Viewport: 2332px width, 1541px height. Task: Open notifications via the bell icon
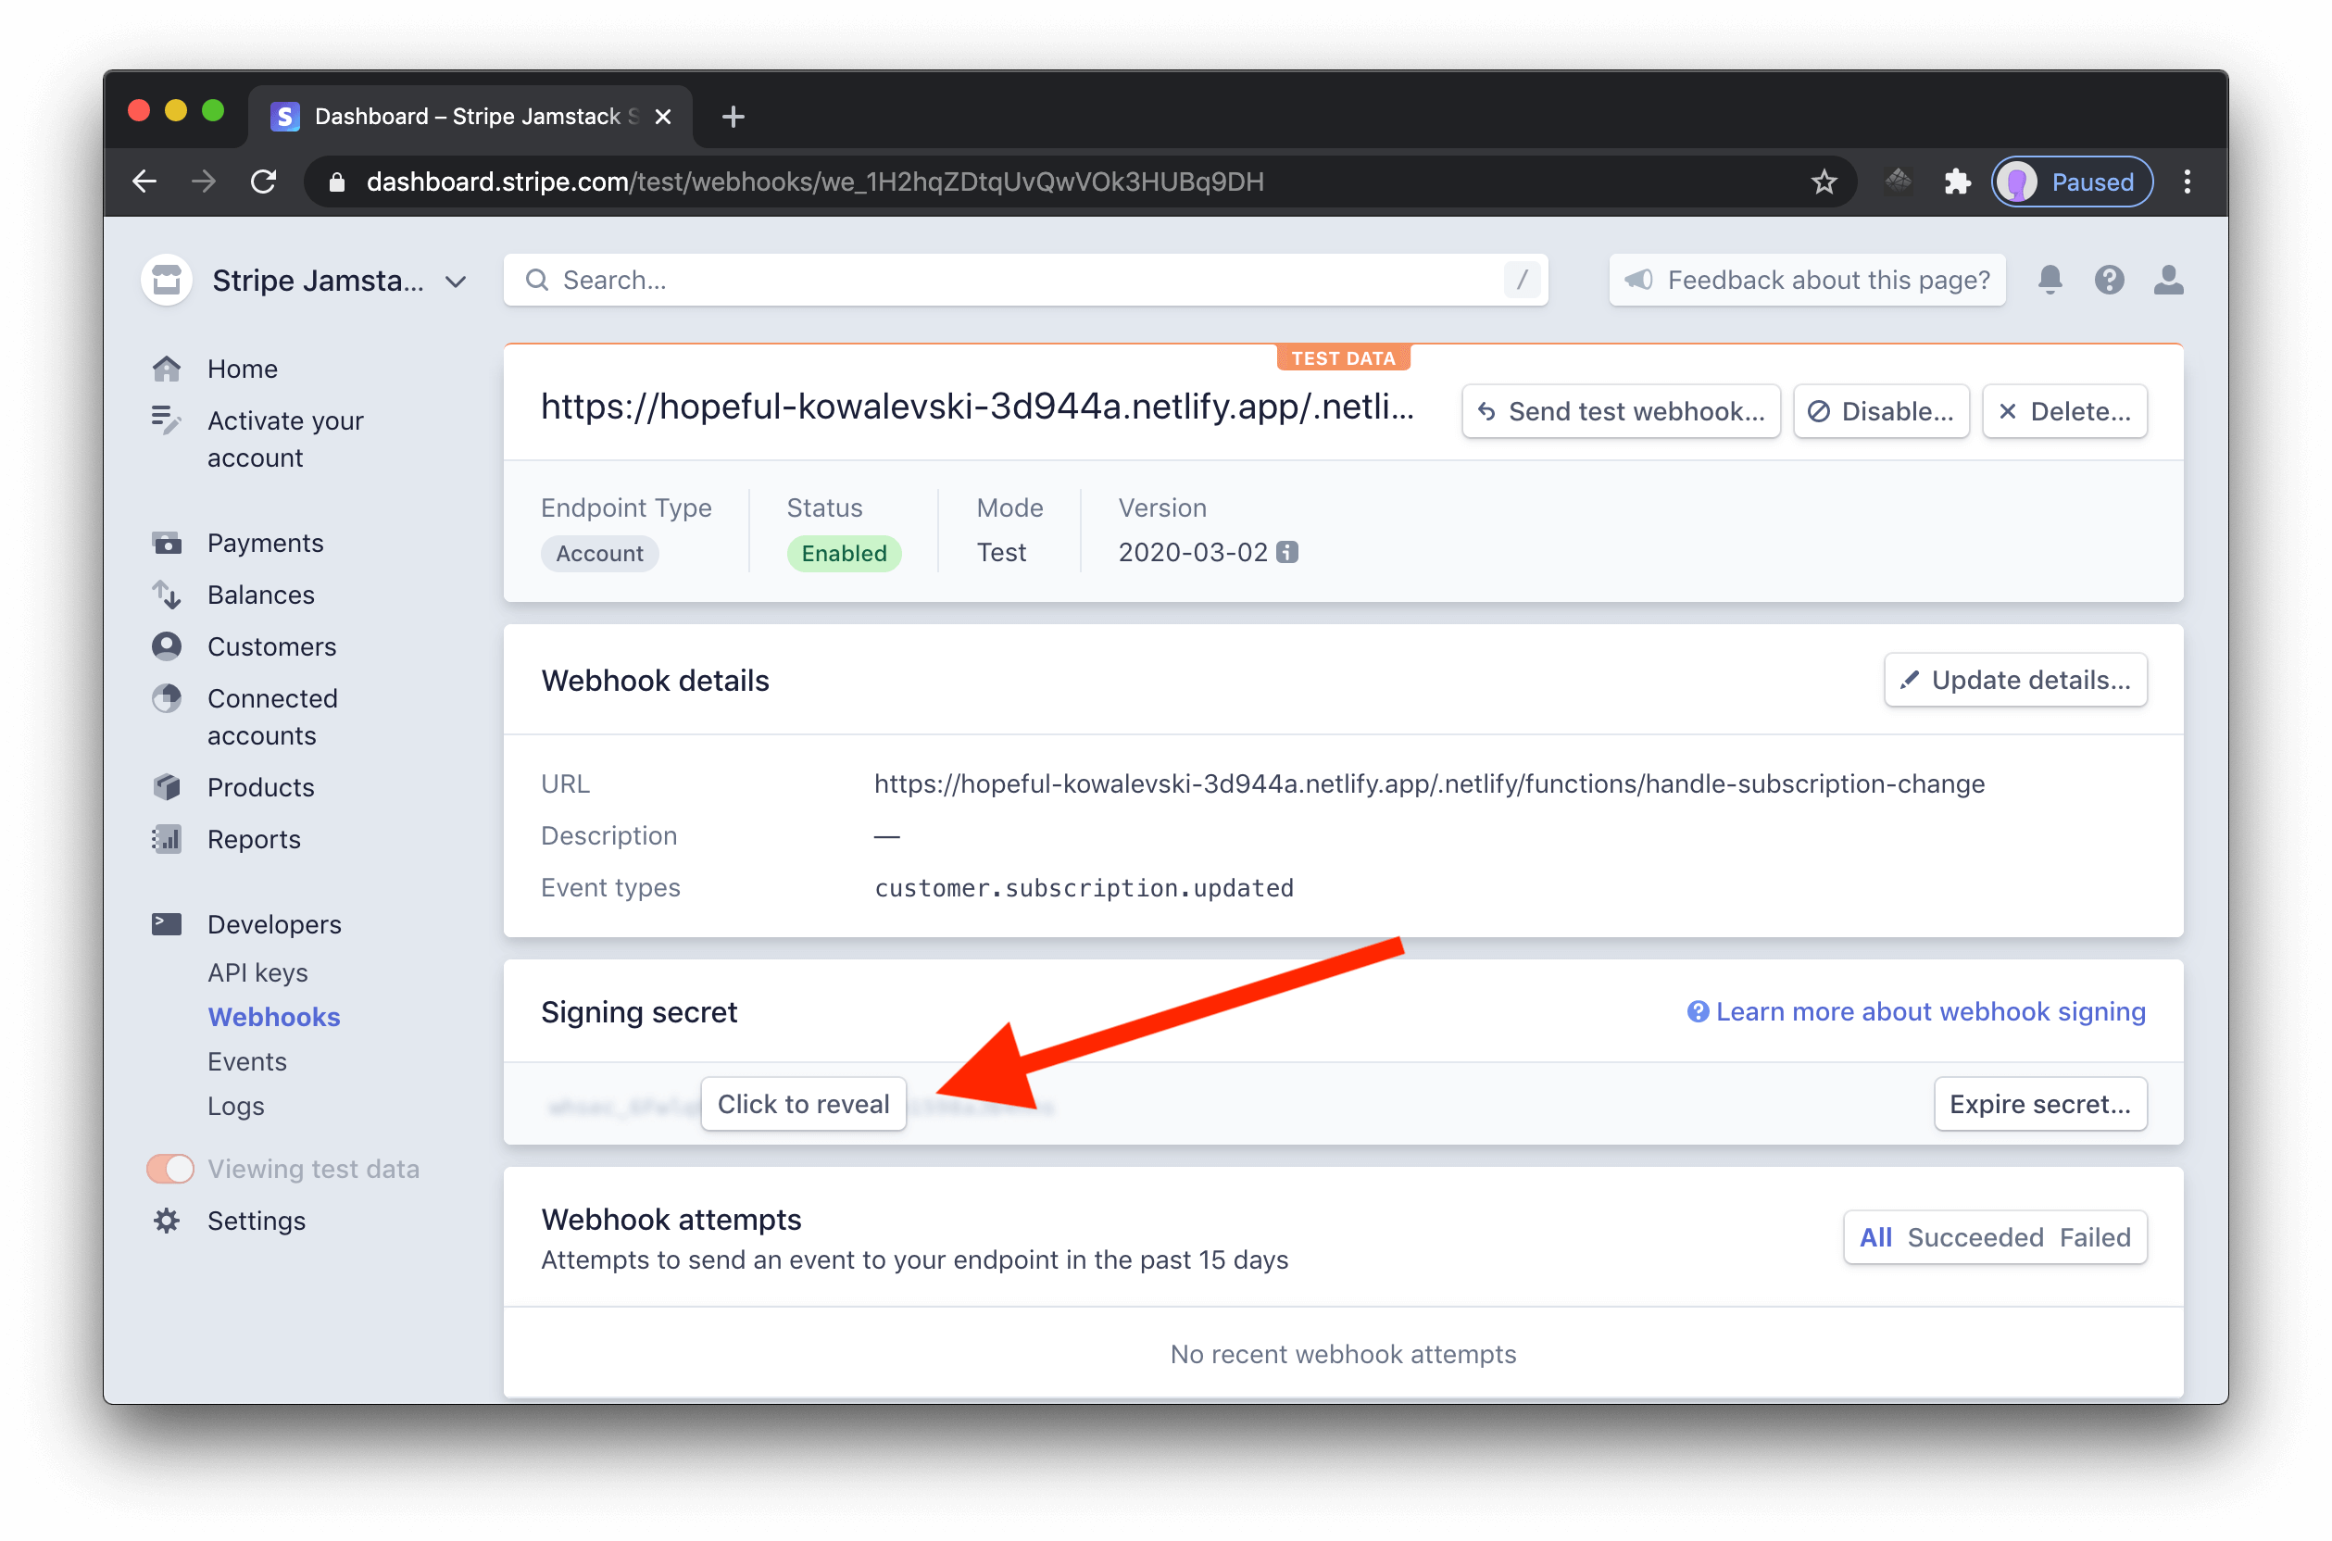point(2050,280)
